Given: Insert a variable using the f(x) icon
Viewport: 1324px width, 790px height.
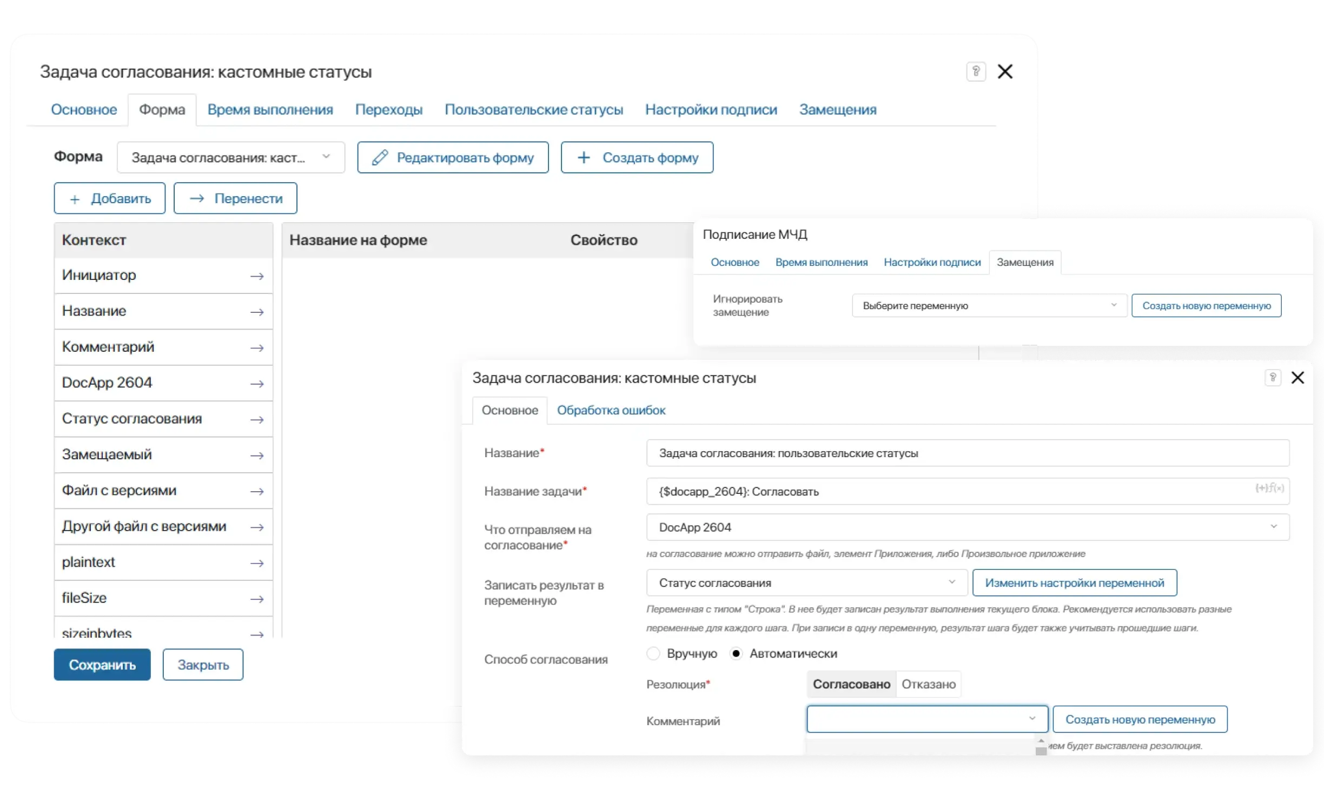Looking at the screenshot, I should pyautogui.click(x=1276, y=489).
